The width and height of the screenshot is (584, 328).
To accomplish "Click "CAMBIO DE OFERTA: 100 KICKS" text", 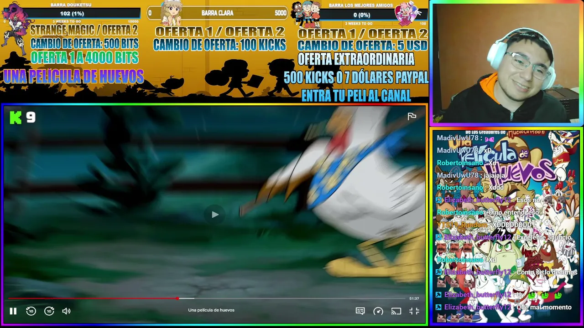I will tap(219, 45).
